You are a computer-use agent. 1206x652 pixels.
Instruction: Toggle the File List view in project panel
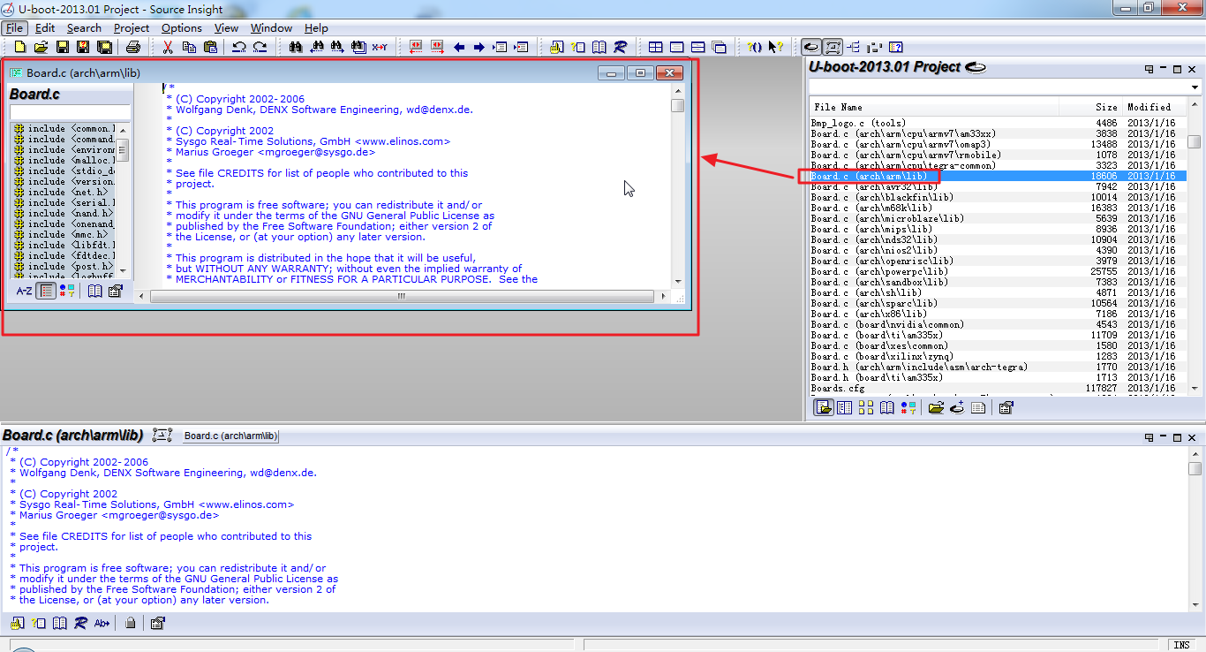[x=824, y=407]
